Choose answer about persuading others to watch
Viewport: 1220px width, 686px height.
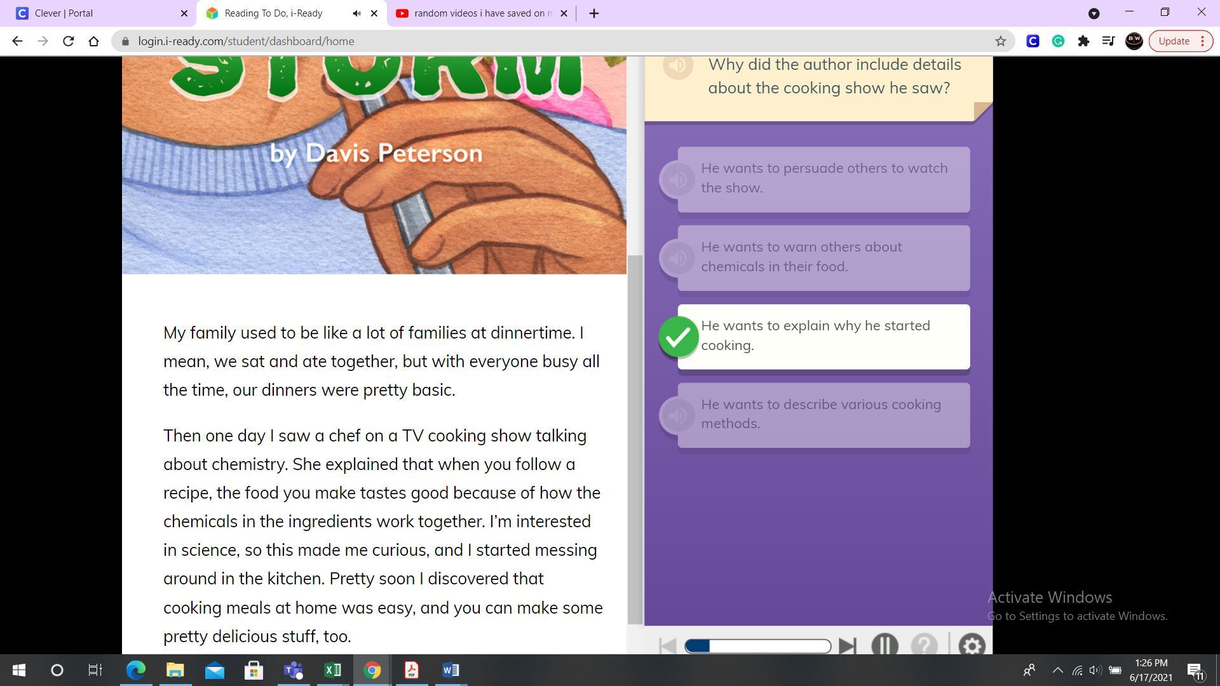click(823, 178)
